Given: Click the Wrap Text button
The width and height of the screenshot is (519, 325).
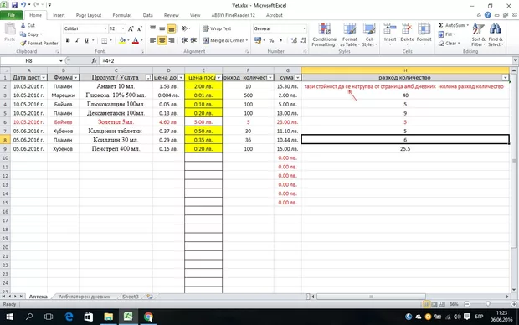Looking at the screenshot, I should click(x=217, y=28).
